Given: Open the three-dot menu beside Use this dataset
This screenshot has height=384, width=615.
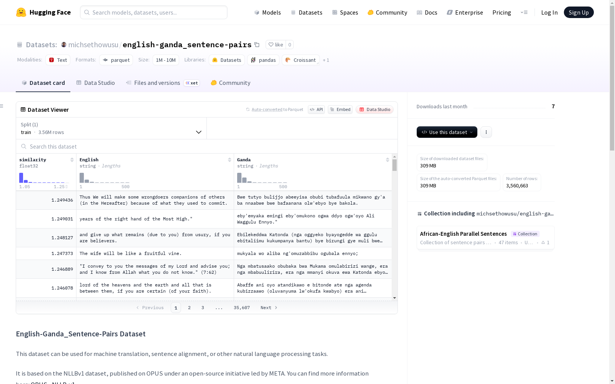Looking at the screenshot, I should click(486, 132).
